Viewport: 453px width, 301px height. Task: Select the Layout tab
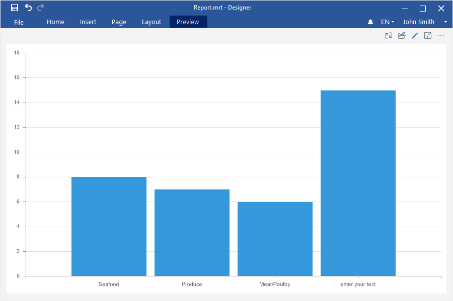coord(152,22)
